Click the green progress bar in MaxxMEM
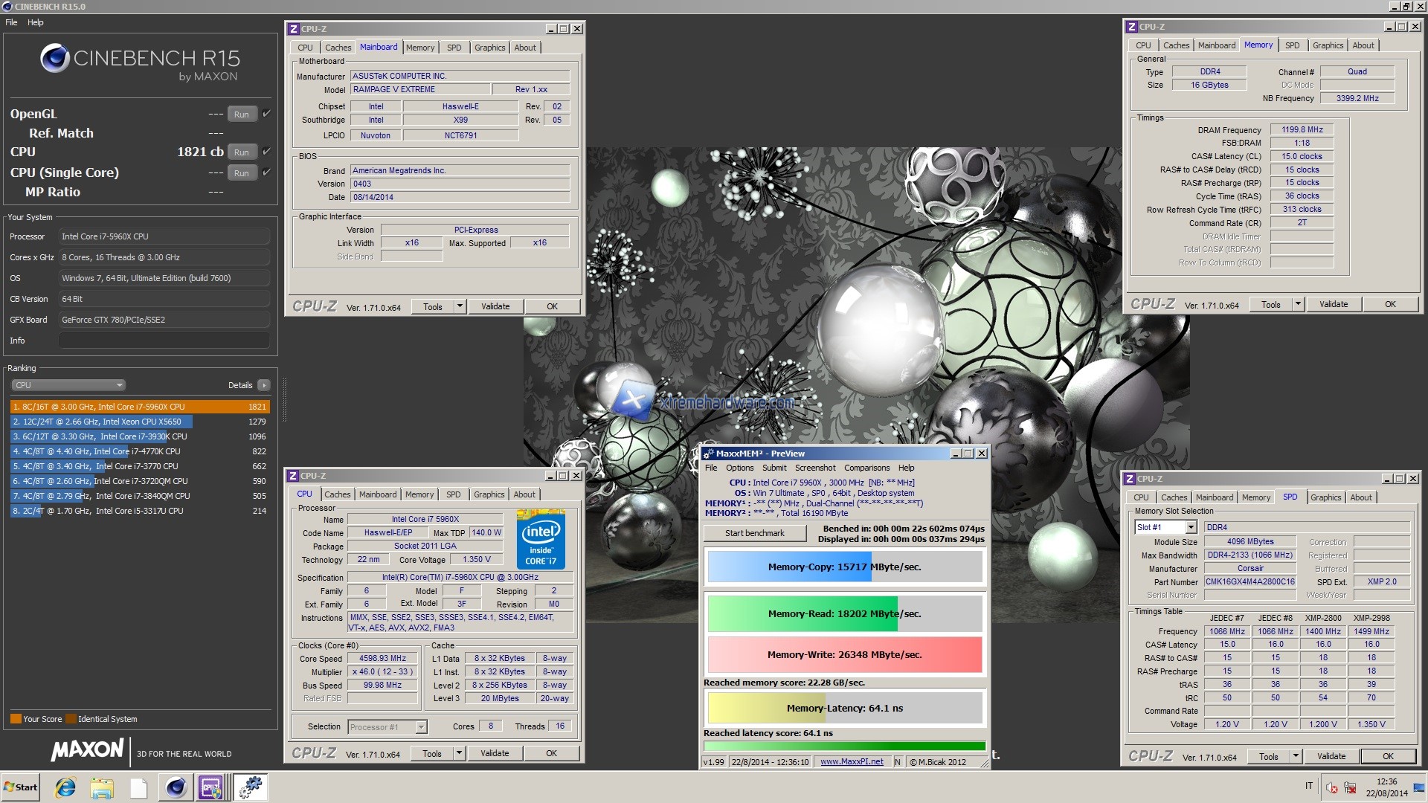1428x803 pixels. pyautogui.click(x=844, y=746)
